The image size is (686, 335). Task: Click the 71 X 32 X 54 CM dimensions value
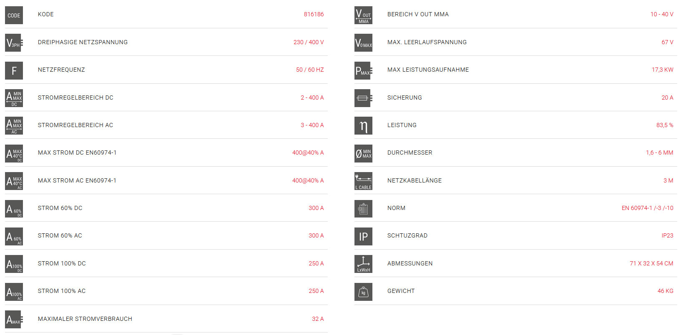tap(651, 263)
